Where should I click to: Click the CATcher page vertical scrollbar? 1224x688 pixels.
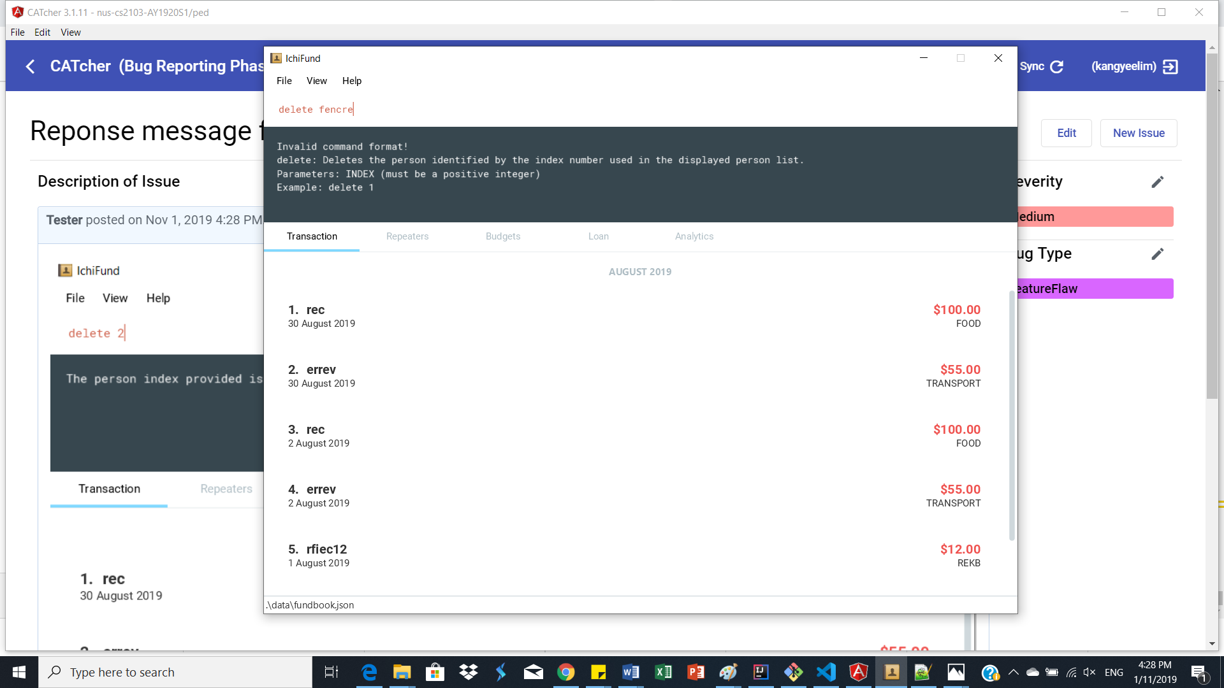point(1212,226)
